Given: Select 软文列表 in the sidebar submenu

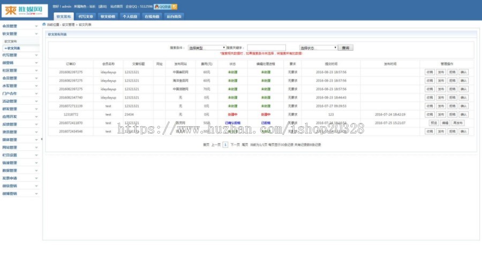Looking at the screenshot, I should [x=13, y=48].
